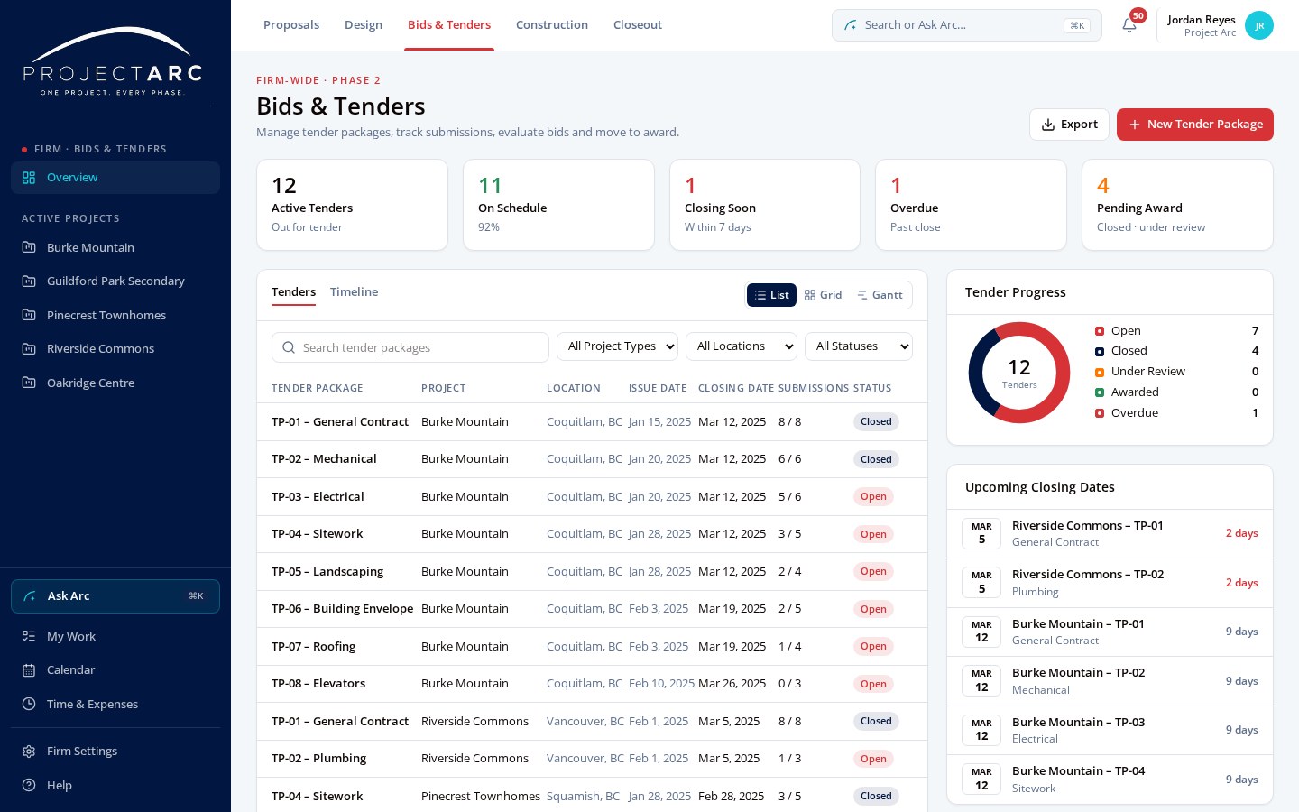Viewport: 1299px width, 812px height.
Task: Go to the Construction tab
Action: click(552, 25)
